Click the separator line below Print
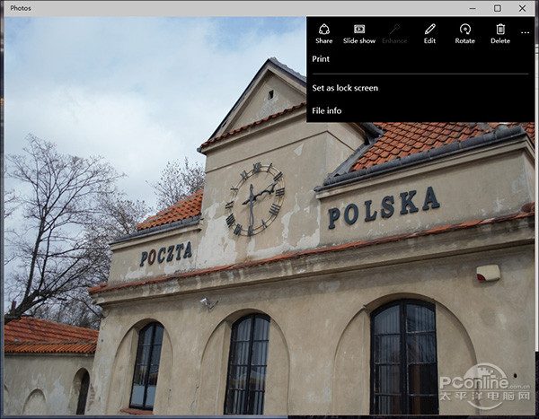539x419 pixels. 420,74
